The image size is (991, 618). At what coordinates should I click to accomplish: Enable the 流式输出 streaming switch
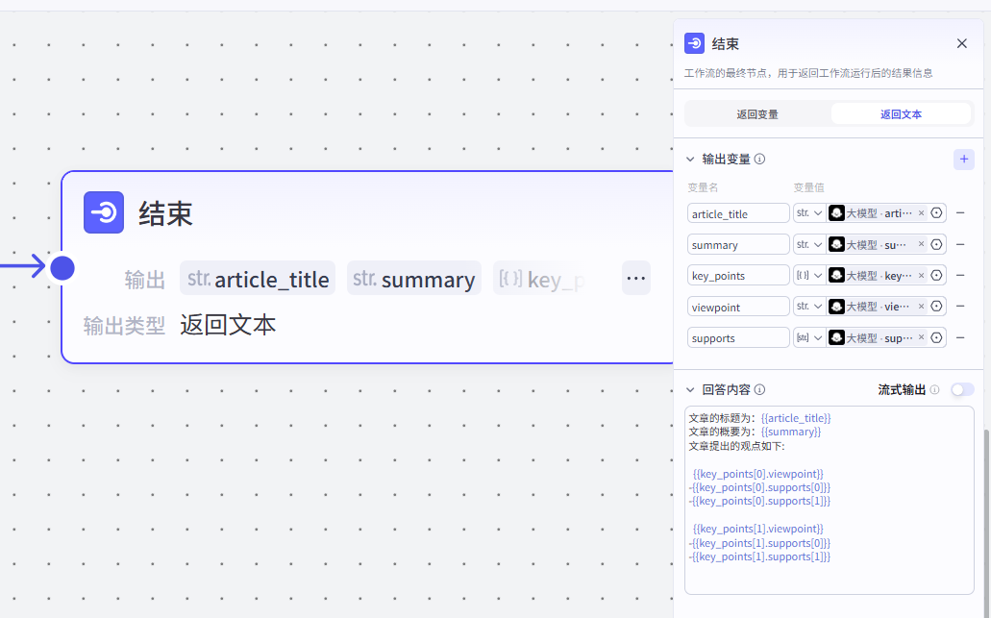click(961, 389)
